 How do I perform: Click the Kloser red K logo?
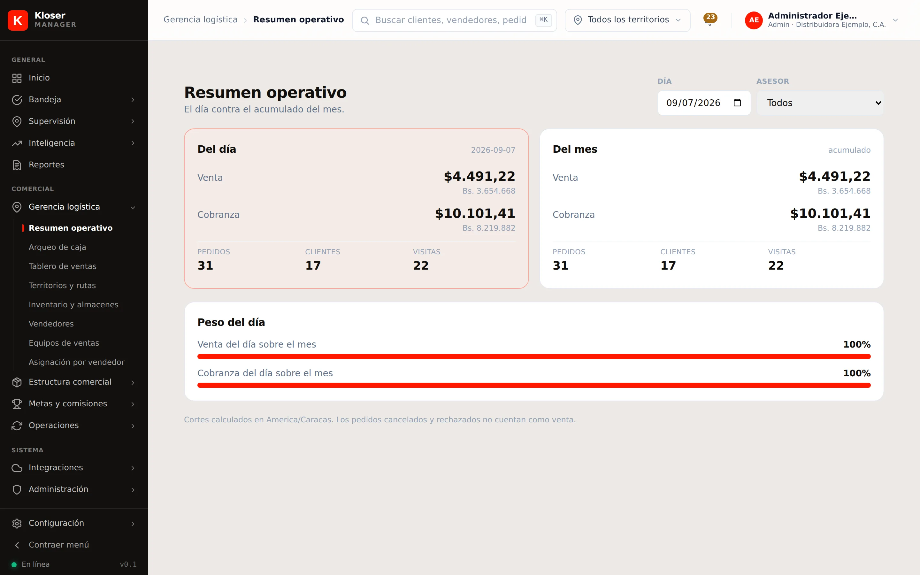coord(18,20)
